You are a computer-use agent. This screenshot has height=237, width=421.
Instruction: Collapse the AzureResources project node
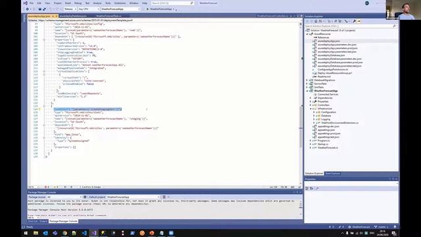point(307,34)
